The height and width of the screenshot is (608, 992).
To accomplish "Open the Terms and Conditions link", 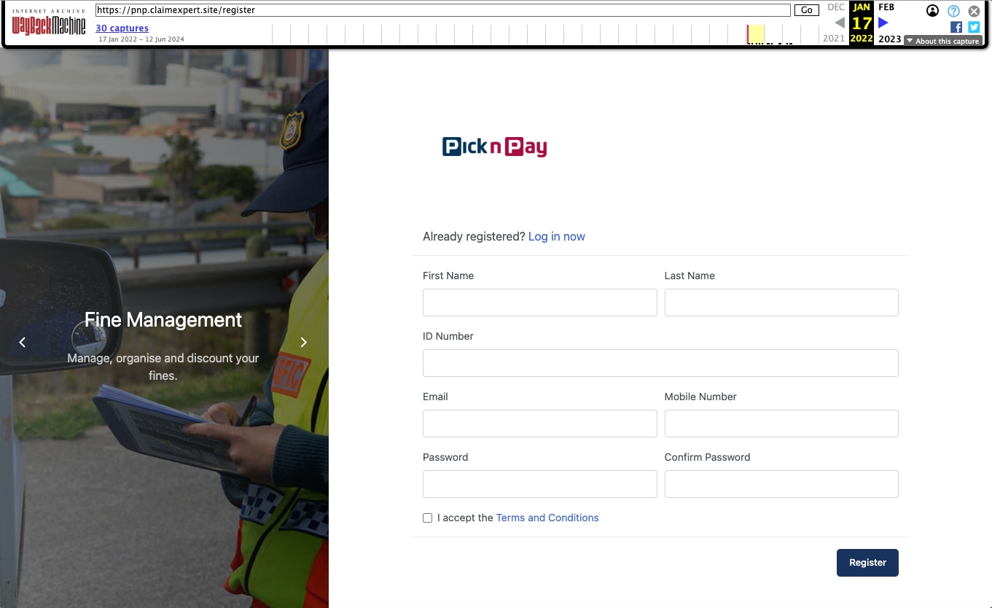I will point(547,518).
